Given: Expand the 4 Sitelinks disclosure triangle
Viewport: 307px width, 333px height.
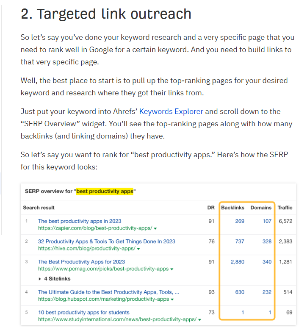Looking at the screenshot, I should pos(40,279).
